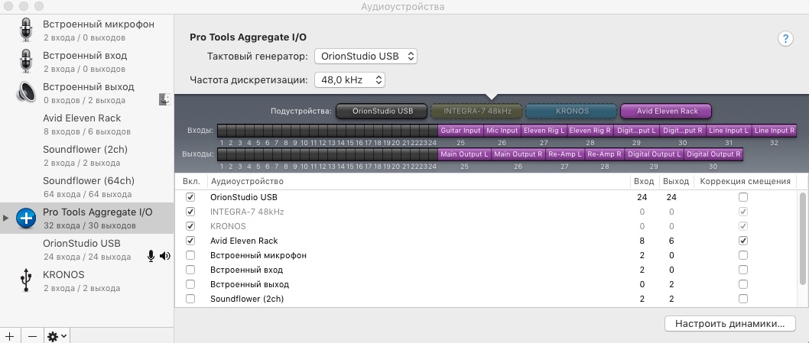Select OrionStudio USB in the sidebar
The image size is (809, 343).
[87, 250]
